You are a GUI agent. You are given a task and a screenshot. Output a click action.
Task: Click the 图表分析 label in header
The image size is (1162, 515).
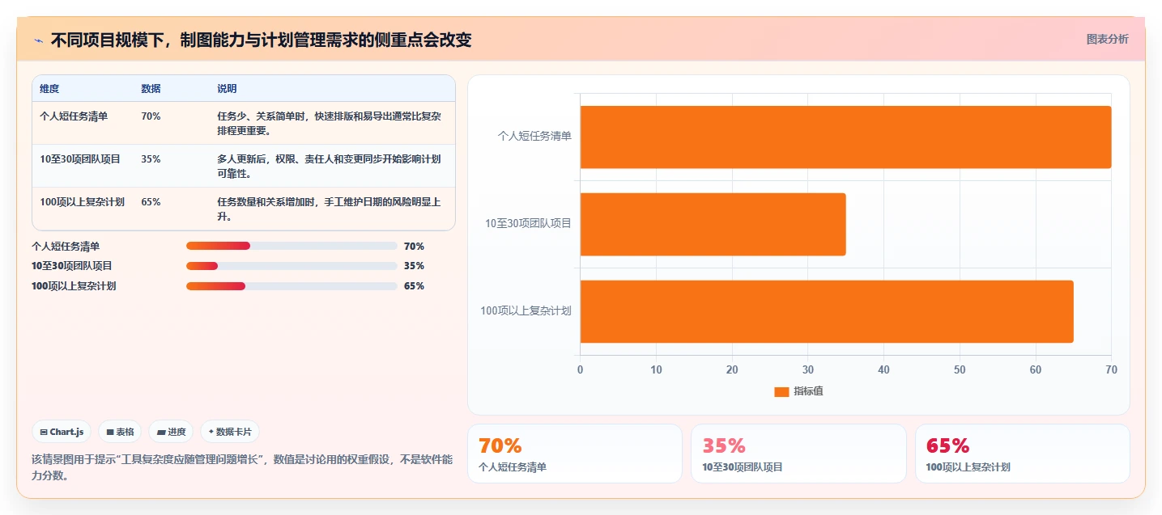click(x=1107, y=39)
